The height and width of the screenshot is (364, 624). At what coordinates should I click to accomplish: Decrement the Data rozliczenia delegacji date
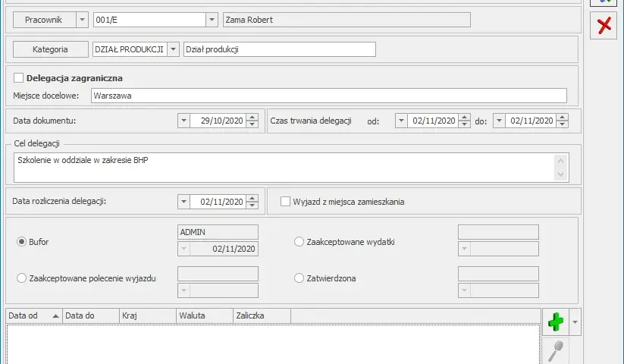(x=252, y=206)
